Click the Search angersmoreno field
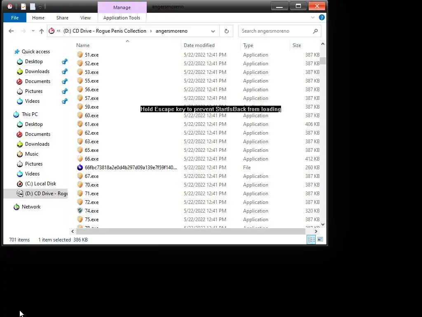422x317 pixels. click(280, 31)
